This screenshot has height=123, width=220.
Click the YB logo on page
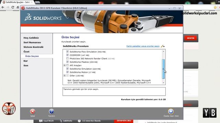209,113
